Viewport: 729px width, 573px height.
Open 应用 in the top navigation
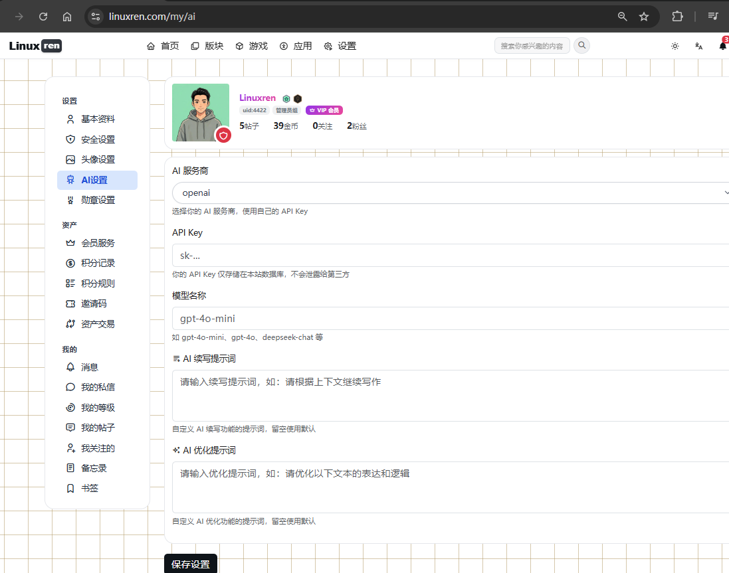[296, 46]
